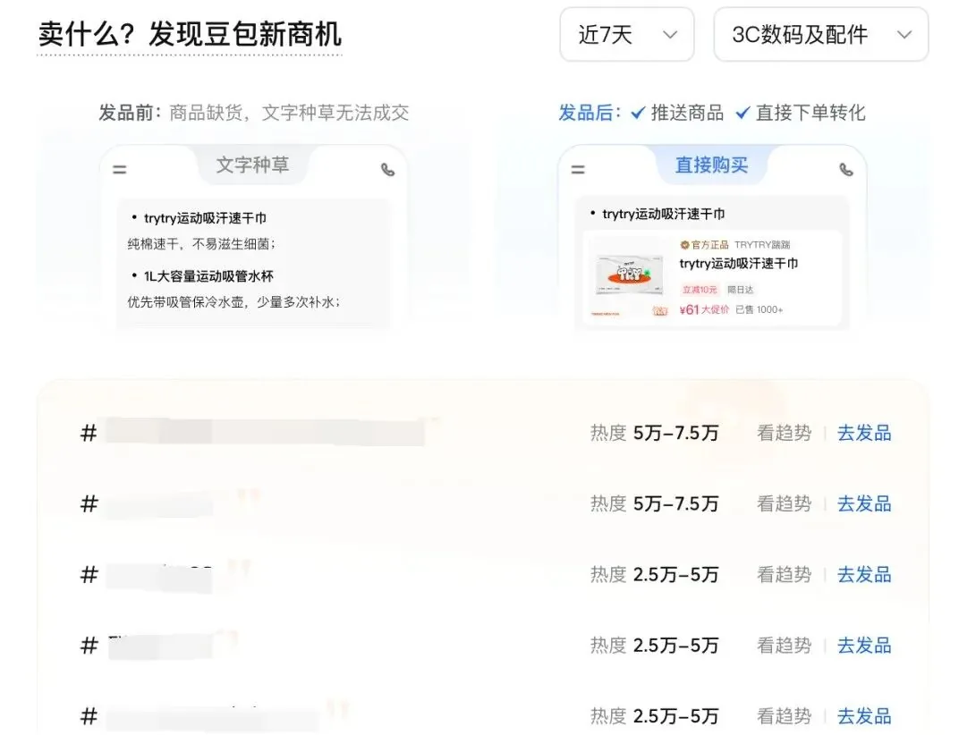This screenshot has height=735, width=959.
Task: Select the 文字种草 tab
Action: (252, 165)
